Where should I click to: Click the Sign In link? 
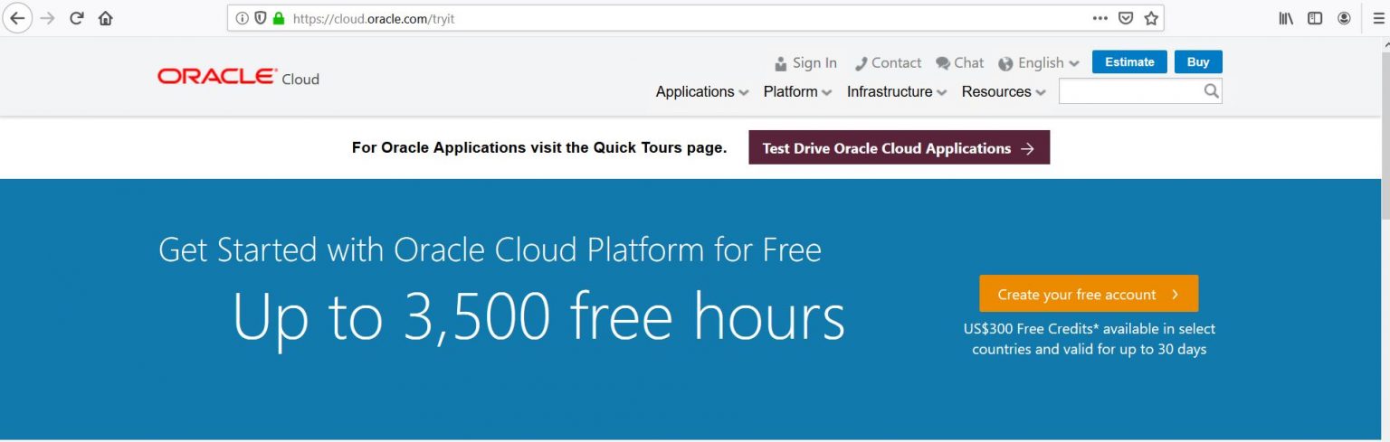pos(805,62)
